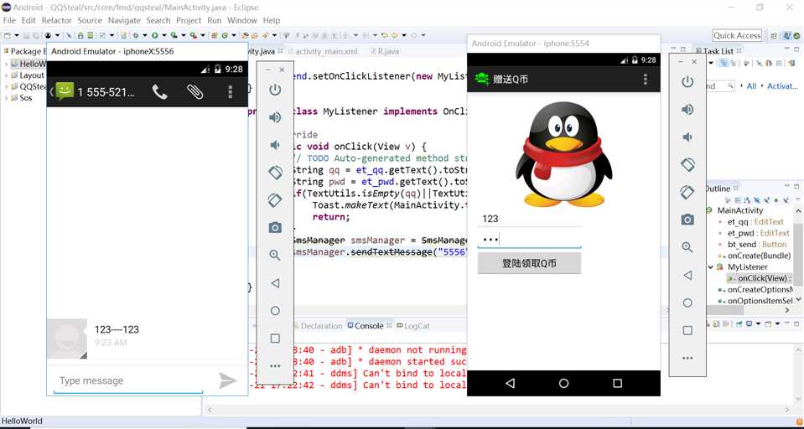Click rotate left icon in iphoneX:5556 toolbar
The height and width of the screenshot is (429, 804).
[275, 173]
